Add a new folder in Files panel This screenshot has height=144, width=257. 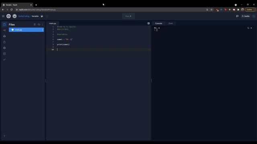click(39, 24)
